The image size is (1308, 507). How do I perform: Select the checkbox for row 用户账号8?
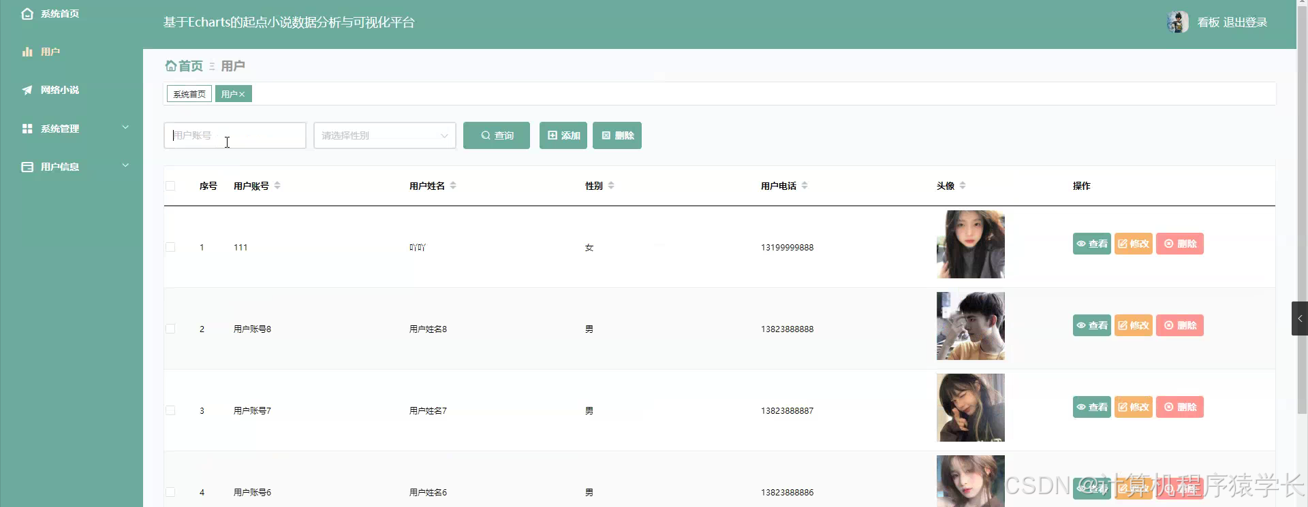pyautogui.click(x=170, y=329)
